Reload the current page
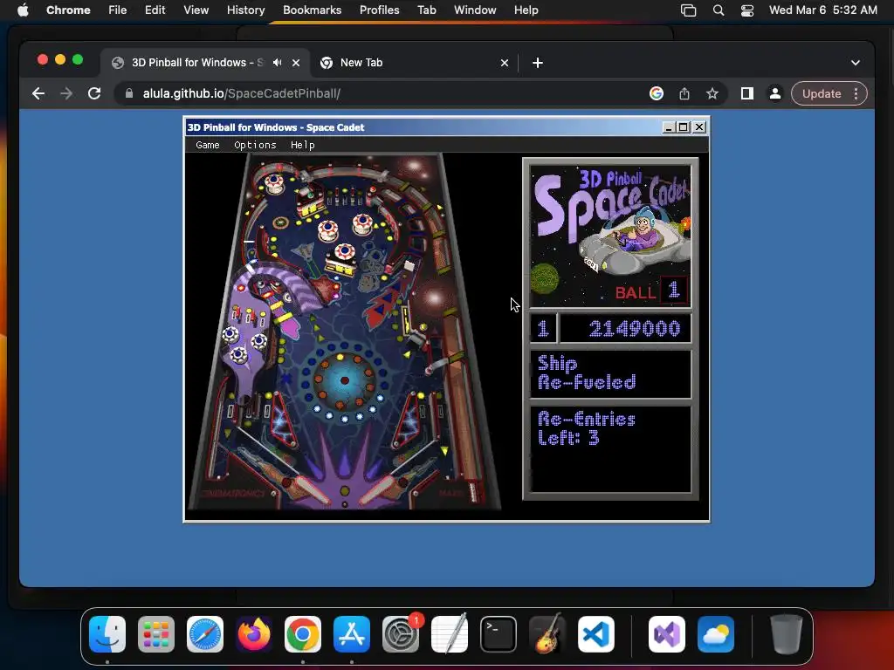The height and width of the screenshot is (670, 894). point(94,93)
